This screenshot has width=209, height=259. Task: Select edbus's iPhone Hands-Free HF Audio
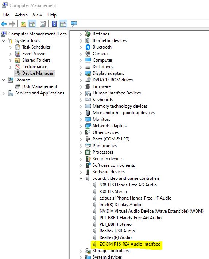pos(135,198)
